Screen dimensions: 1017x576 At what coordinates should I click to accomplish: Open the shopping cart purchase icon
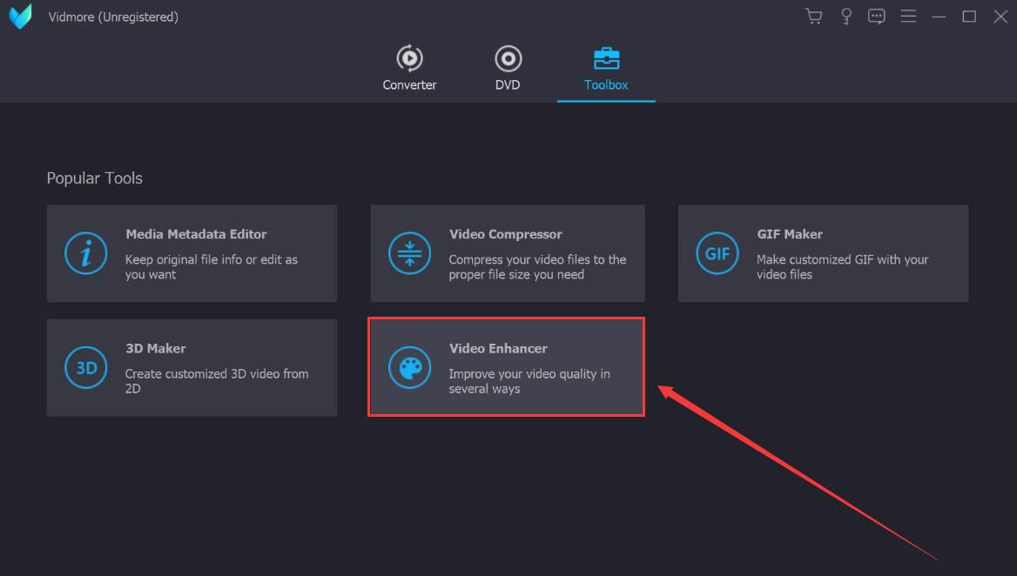click(814, 17)
